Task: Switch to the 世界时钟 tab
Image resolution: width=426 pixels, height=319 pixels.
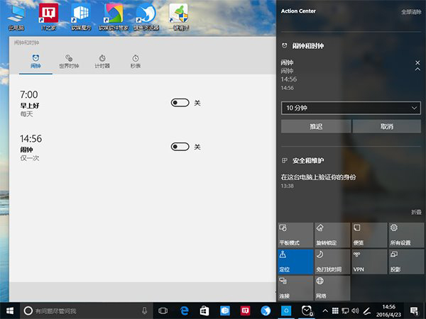Action: pyautogui.click(x=68, y=61)
